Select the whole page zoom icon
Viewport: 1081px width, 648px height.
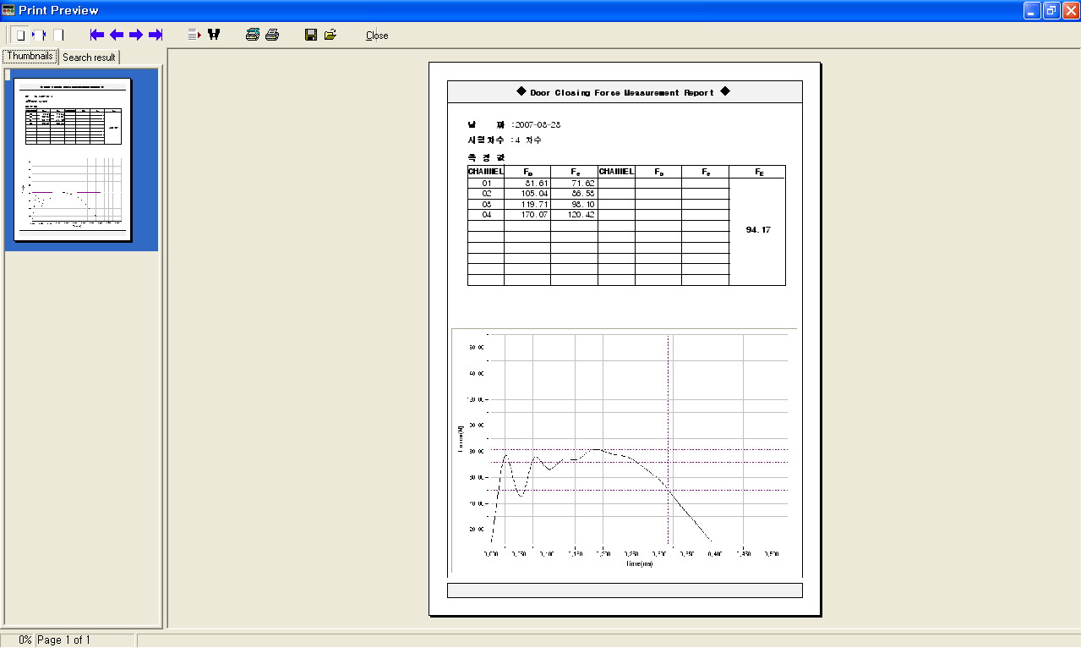pos(20,35)
